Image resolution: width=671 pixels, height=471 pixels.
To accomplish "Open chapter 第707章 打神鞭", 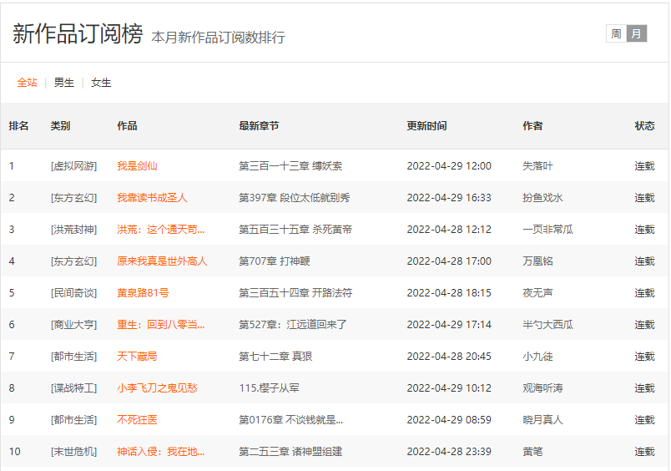I will tap(275, 261).
